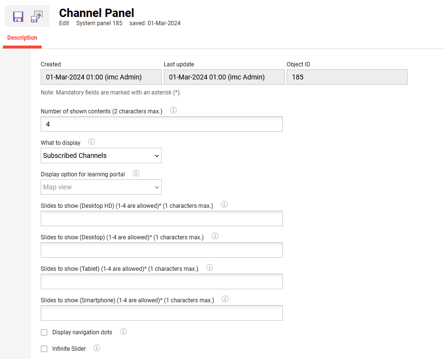Viewport: 445px width, 359px height.
Task: Open info icon beside Display navigation dots
Action: tap(123, 332)
